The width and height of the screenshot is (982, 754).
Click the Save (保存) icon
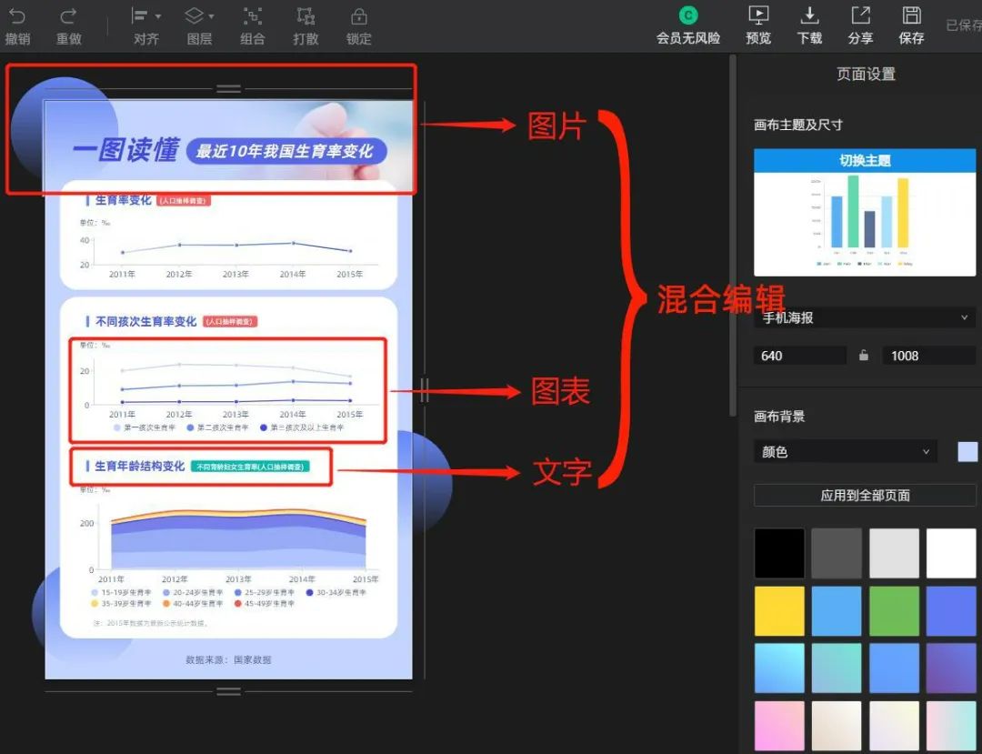coord(911,15)
